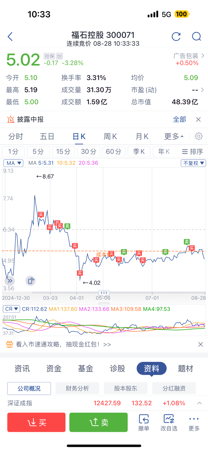Tap the 8.67 high price marker
Image resolution: width=208 pixels, height=451 pixels.
pos(45,177)
